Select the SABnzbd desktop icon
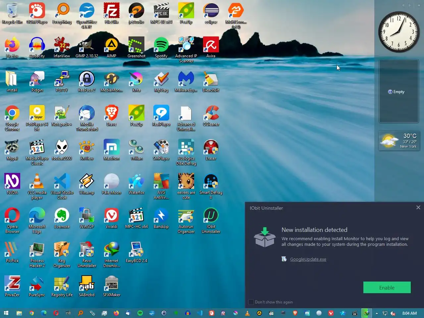424x318 pixels. click(87, 287)
